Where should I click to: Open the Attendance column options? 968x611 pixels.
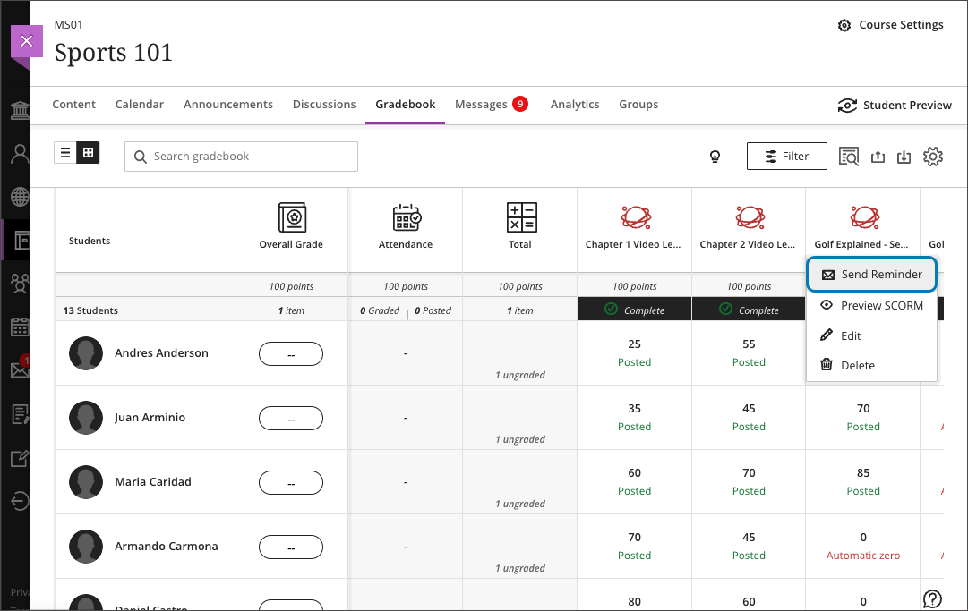(x=405, y=229)
